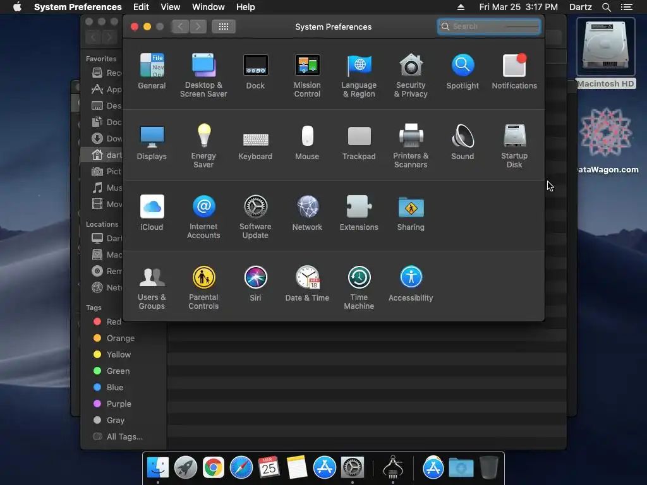Open Startup Disk preferences
This screenshot has width=647, height=485.
[514, 146]
